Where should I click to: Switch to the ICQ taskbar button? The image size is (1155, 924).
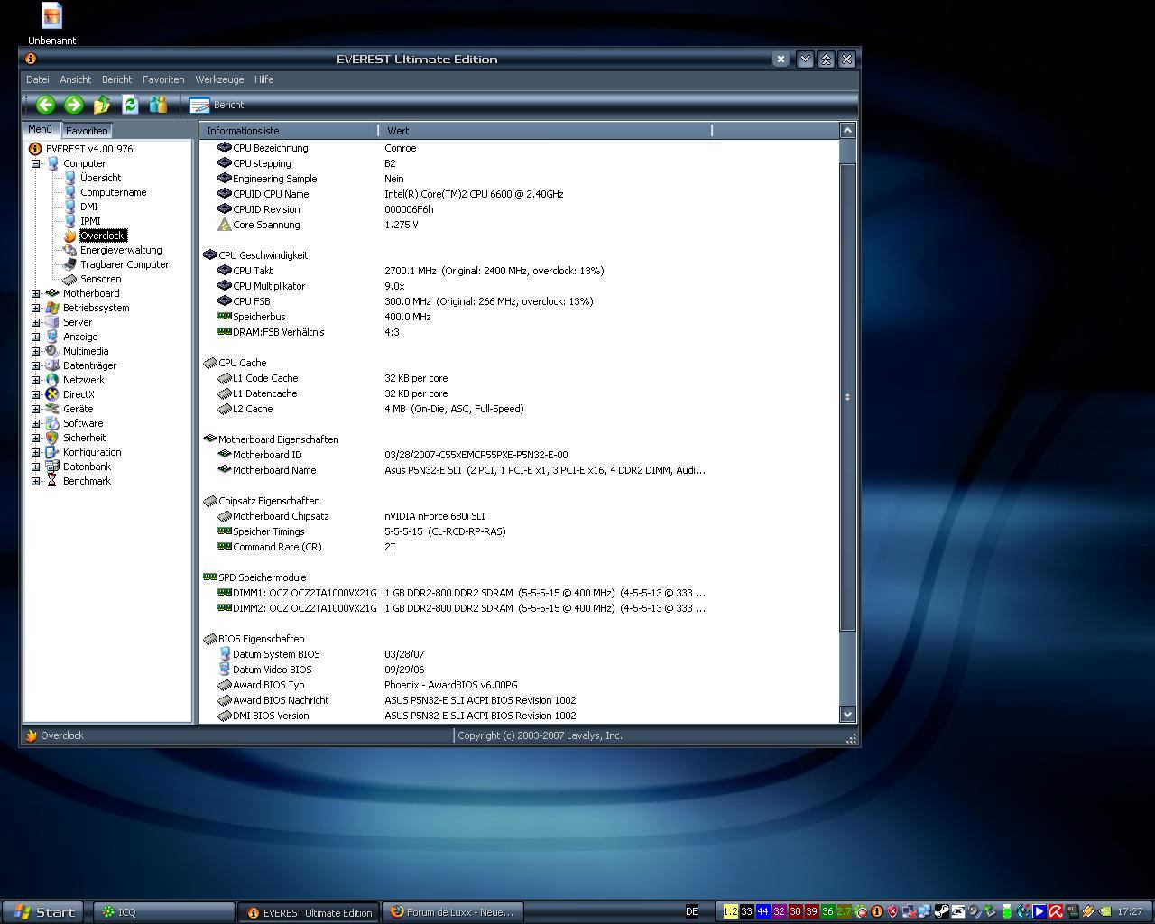click(x=164, y=912)
